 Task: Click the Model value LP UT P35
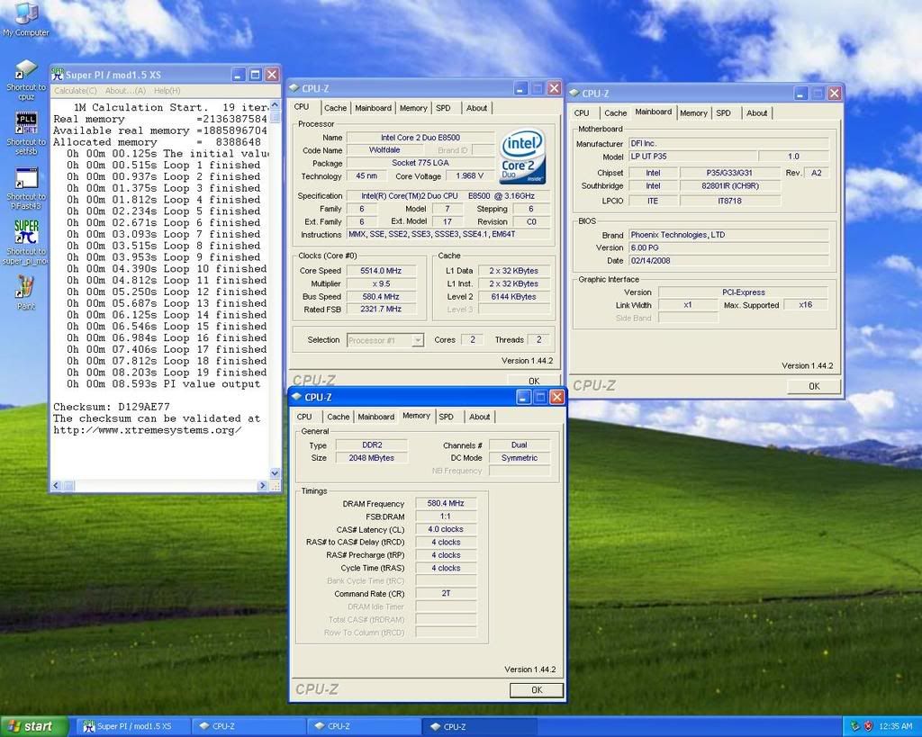[x=692, y=157]
